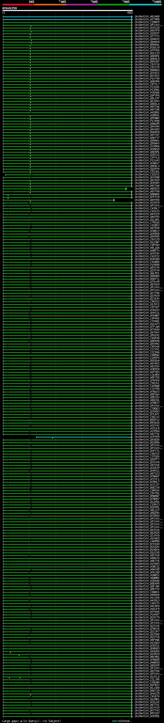
Task: Click the query end position 488
Action: [129, 13]
